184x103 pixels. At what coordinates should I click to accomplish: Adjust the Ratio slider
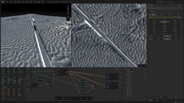165,17
